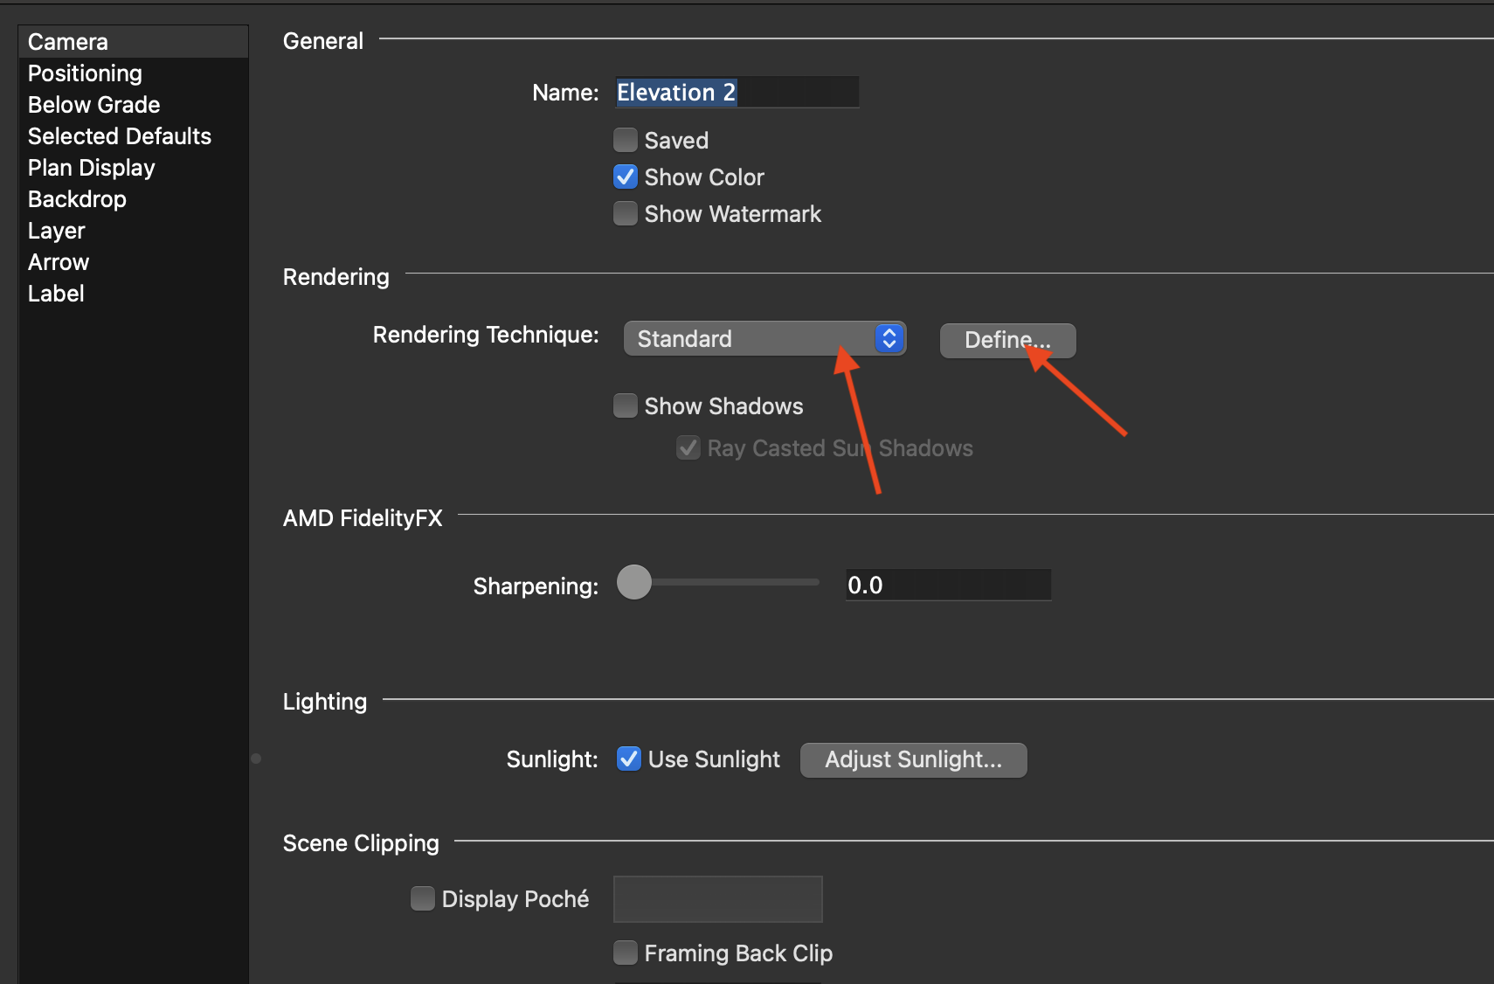Click the Sharpening slider handle

tap(634, 582)
